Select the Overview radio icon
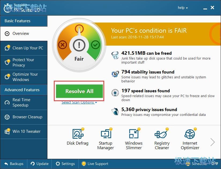This screenshot has height=169, width=221. [7, 34]
